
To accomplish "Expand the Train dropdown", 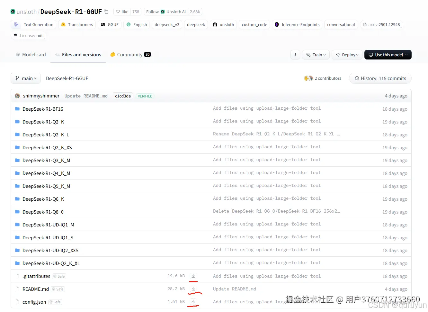I will pos(316,55).
